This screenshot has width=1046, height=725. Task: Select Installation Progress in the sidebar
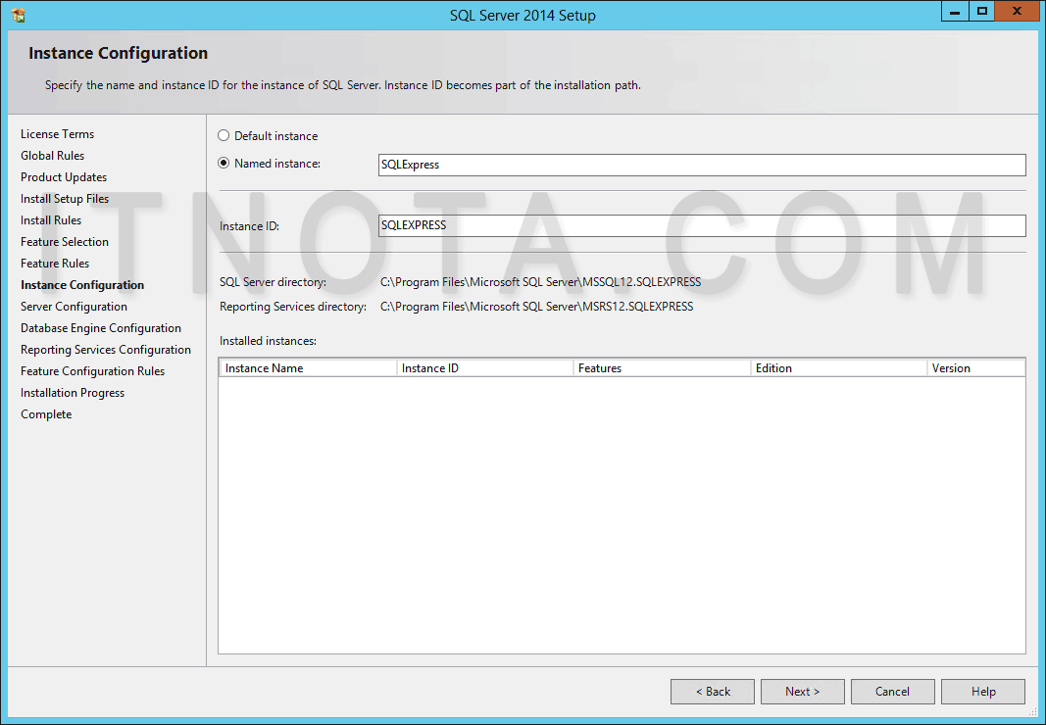(72, 392)
